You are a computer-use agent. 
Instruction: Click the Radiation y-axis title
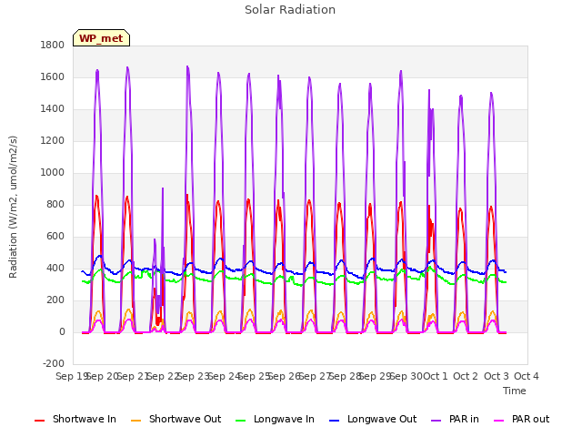[x=13, y=207]
